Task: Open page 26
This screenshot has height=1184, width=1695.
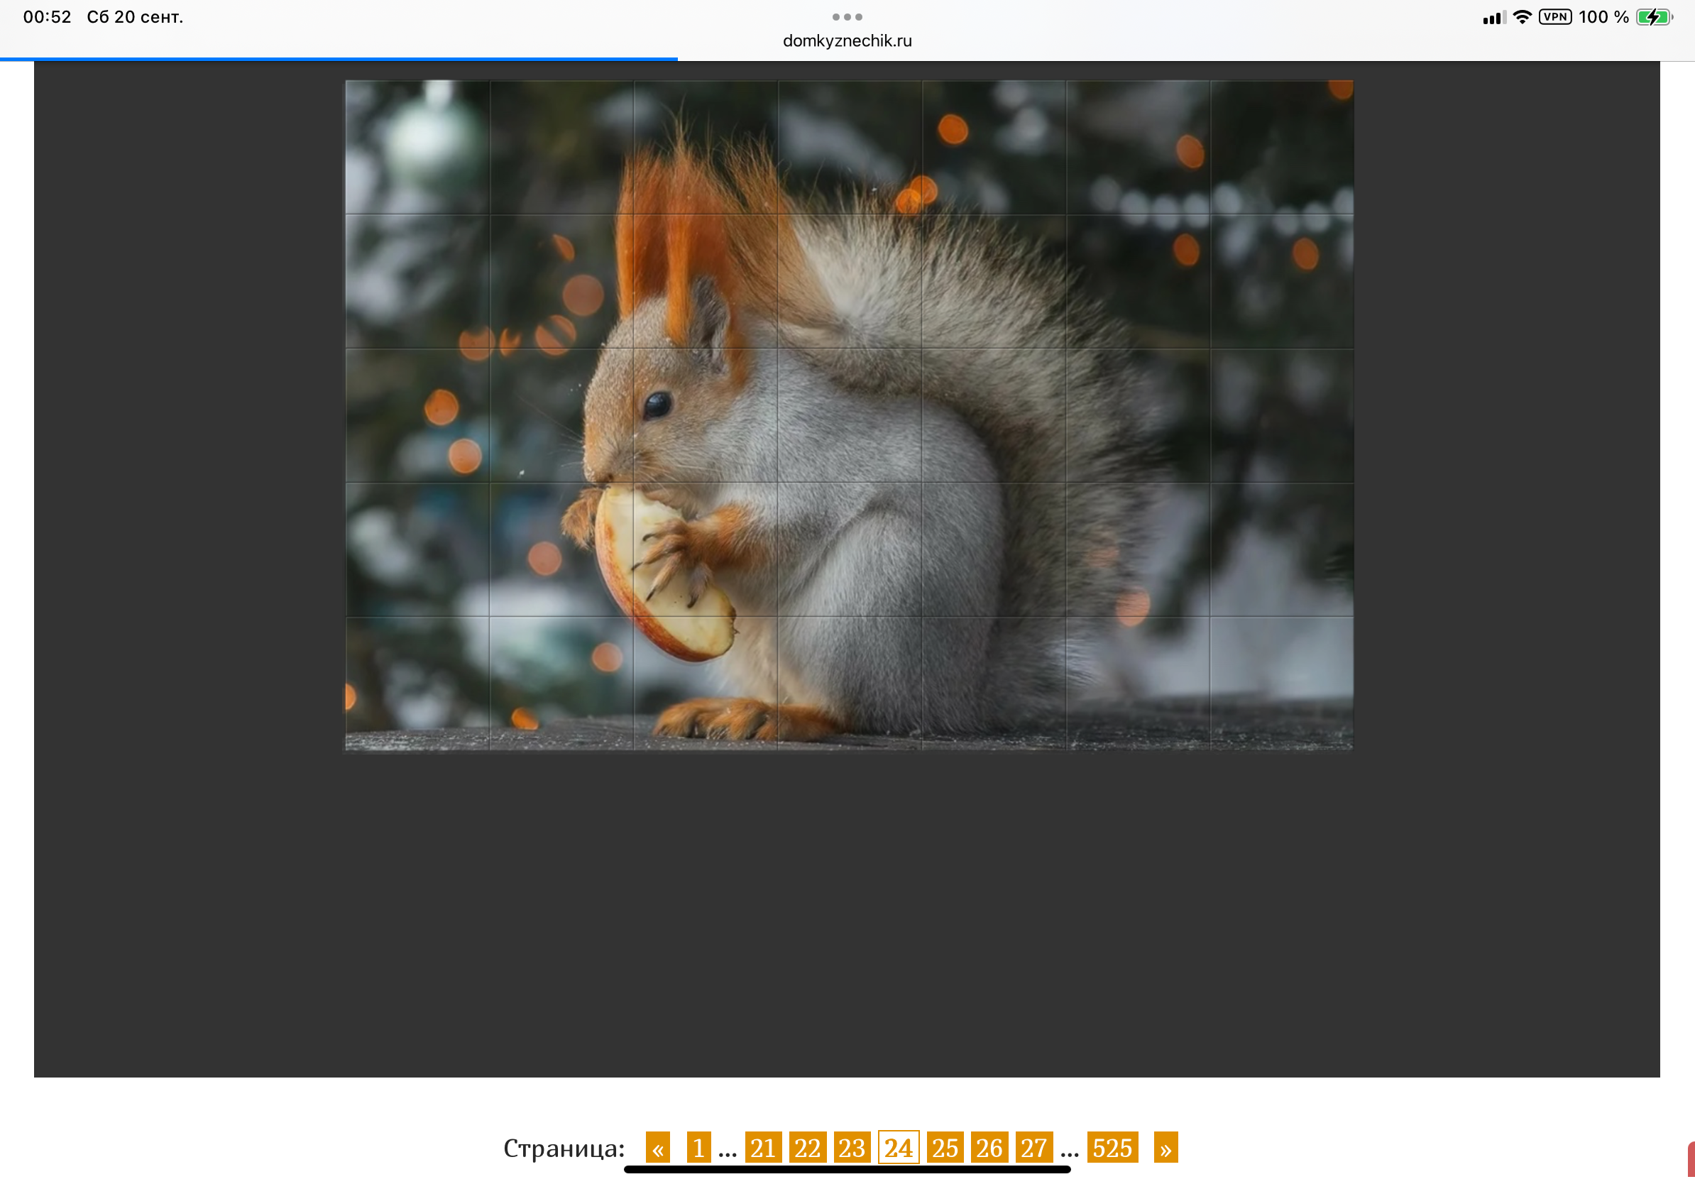Action: coord(989,1148)
